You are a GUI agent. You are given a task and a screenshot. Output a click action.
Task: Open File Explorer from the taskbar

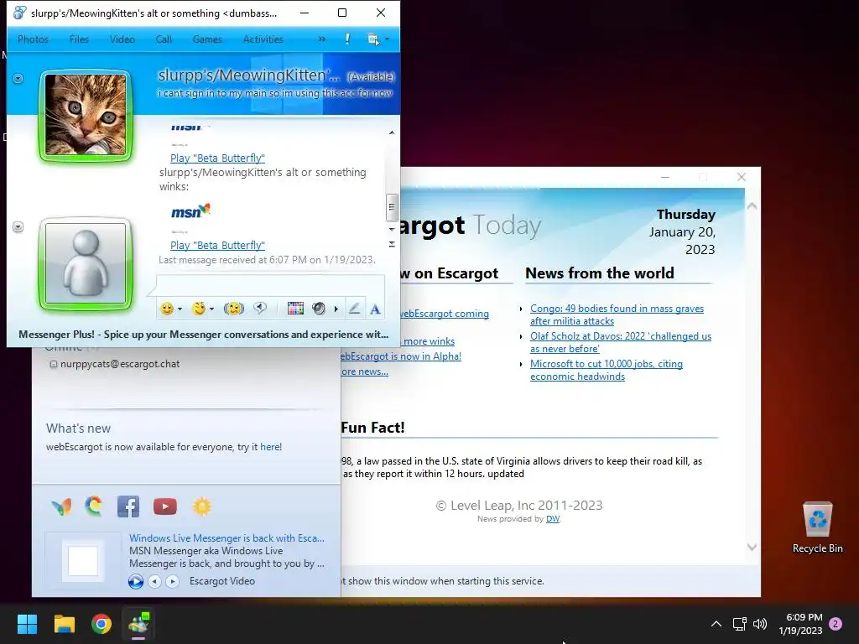pos(64,624)
